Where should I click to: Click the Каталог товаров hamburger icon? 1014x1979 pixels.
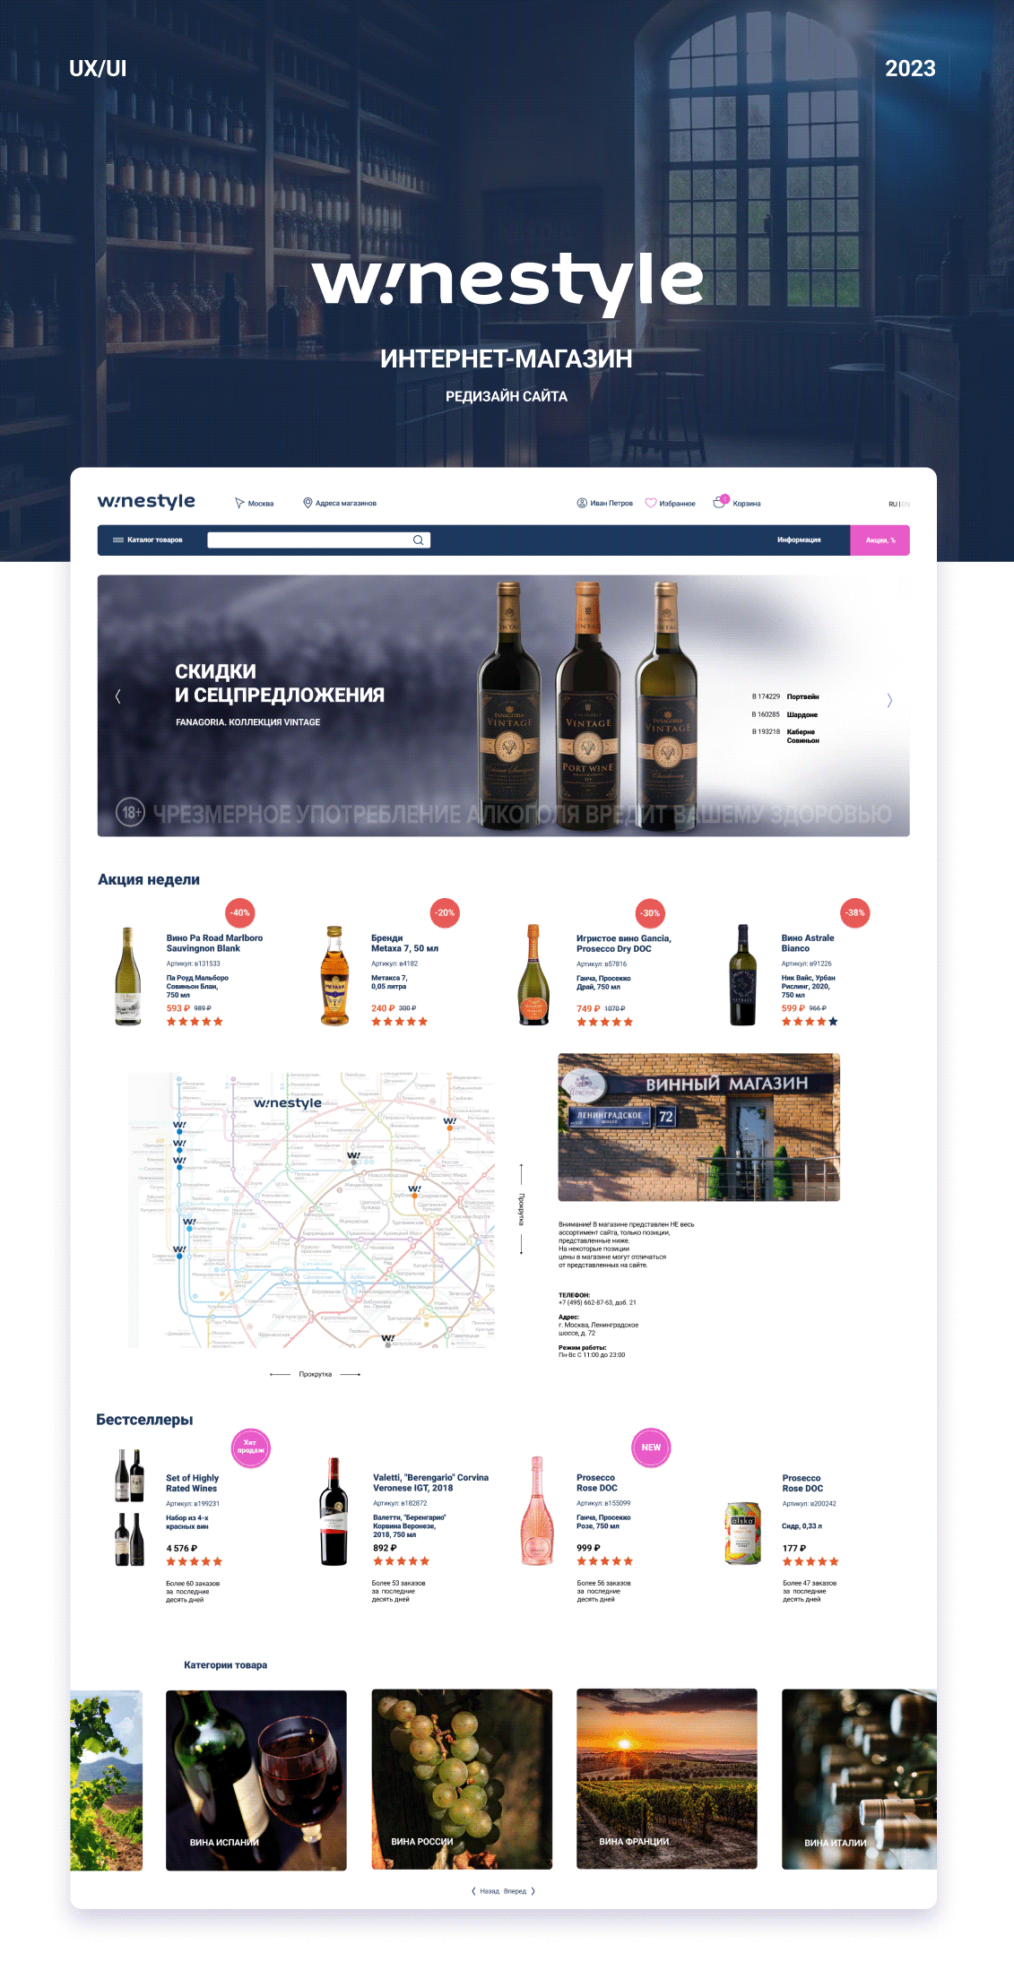(x=117, y=540)
